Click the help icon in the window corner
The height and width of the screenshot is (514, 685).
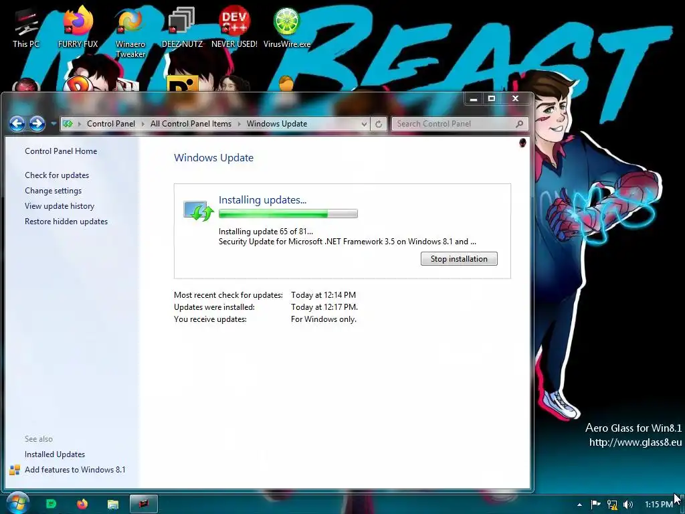point(522,143)
